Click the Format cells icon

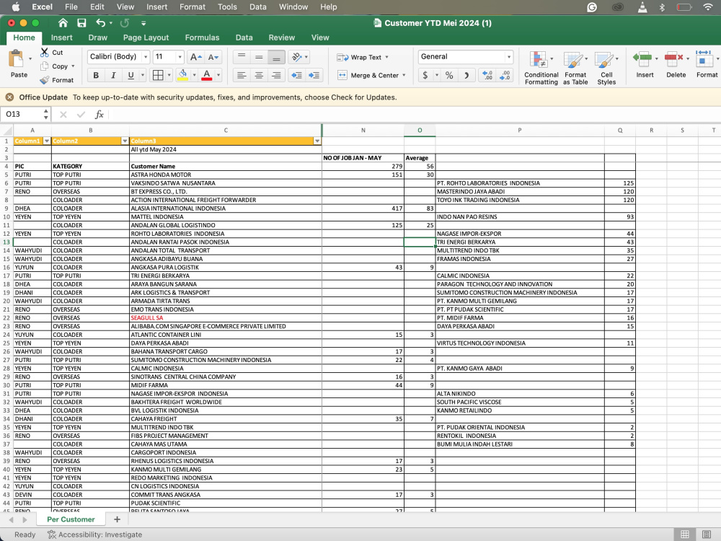(x=704, y=59)
